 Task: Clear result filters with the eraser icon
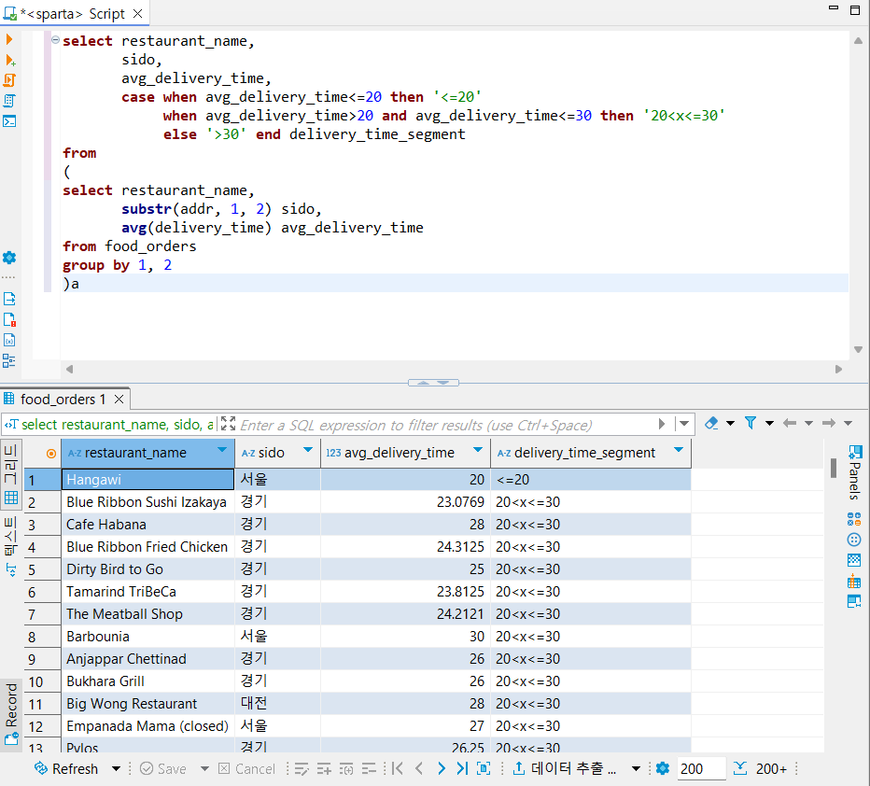[x=711, y=423]
